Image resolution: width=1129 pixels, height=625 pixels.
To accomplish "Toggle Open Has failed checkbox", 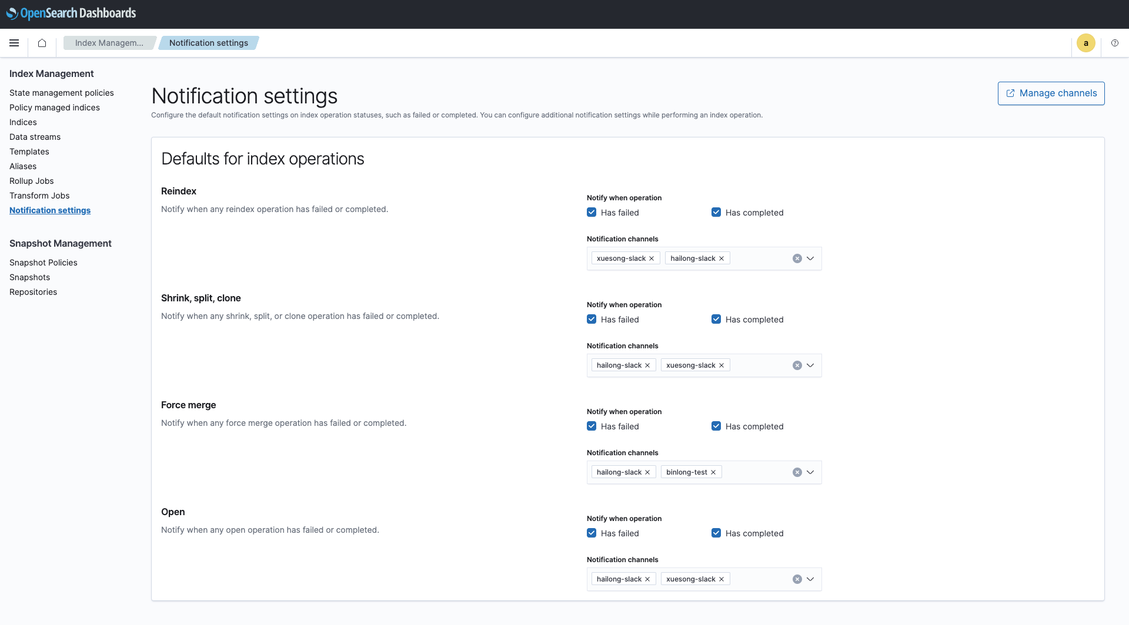I will pyautogui.click(x=592, y=533).
